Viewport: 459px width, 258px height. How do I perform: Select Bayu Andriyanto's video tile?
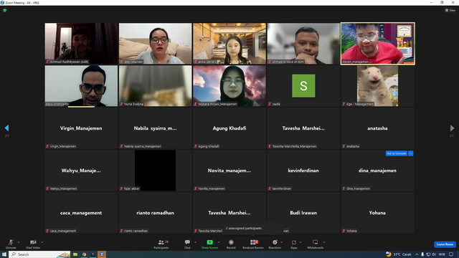click(x=81, y=86)
